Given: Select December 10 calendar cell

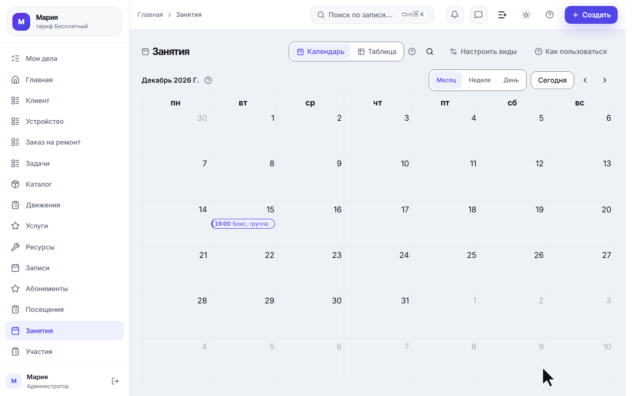Looking at the screenshot, I should point(377,178).
